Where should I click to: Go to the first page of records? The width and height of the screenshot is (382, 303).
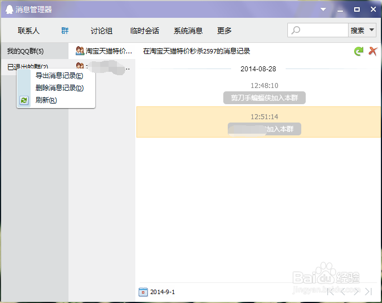[x=330, y=291]
